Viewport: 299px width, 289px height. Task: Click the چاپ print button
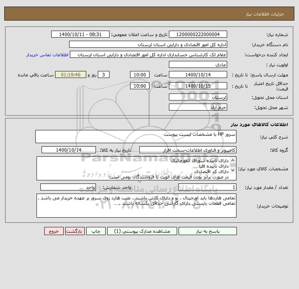click(96, 231)
